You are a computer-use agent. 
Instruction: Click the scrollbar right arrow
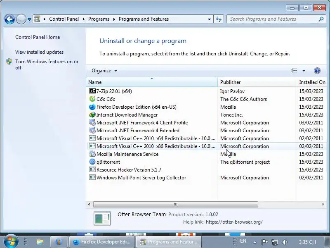(x=323, y=204)
